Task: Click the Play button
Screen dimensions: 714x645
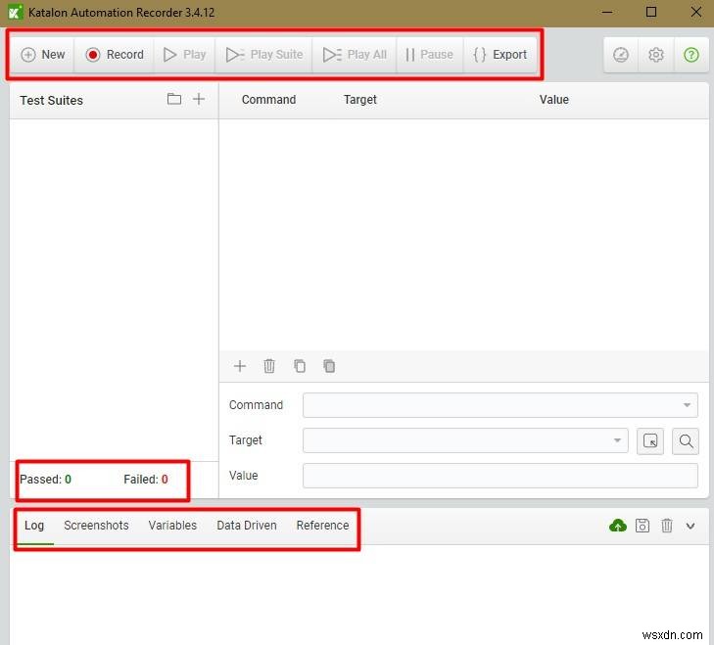Action: (184, 55)
